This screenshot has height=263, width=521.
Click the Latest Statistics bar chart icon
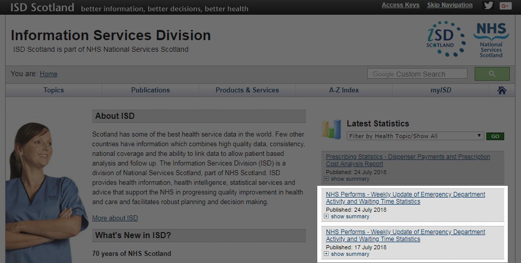click(331, 129)
